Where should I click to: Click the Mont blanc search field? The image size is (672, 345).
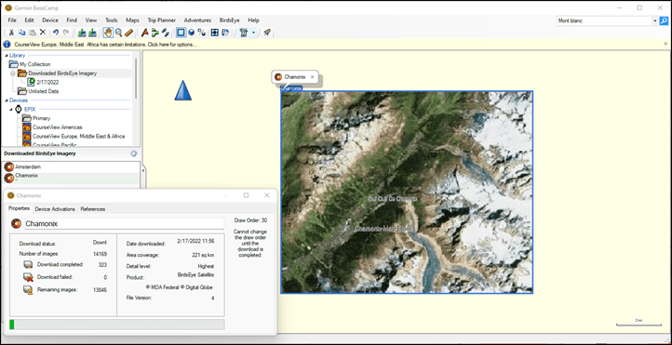[604, 20]
